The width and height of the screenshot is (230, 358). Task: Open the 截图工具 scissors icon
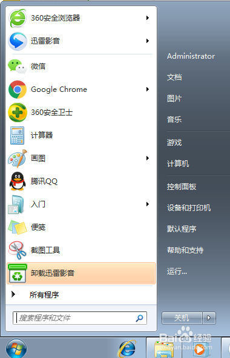point(18,250)
